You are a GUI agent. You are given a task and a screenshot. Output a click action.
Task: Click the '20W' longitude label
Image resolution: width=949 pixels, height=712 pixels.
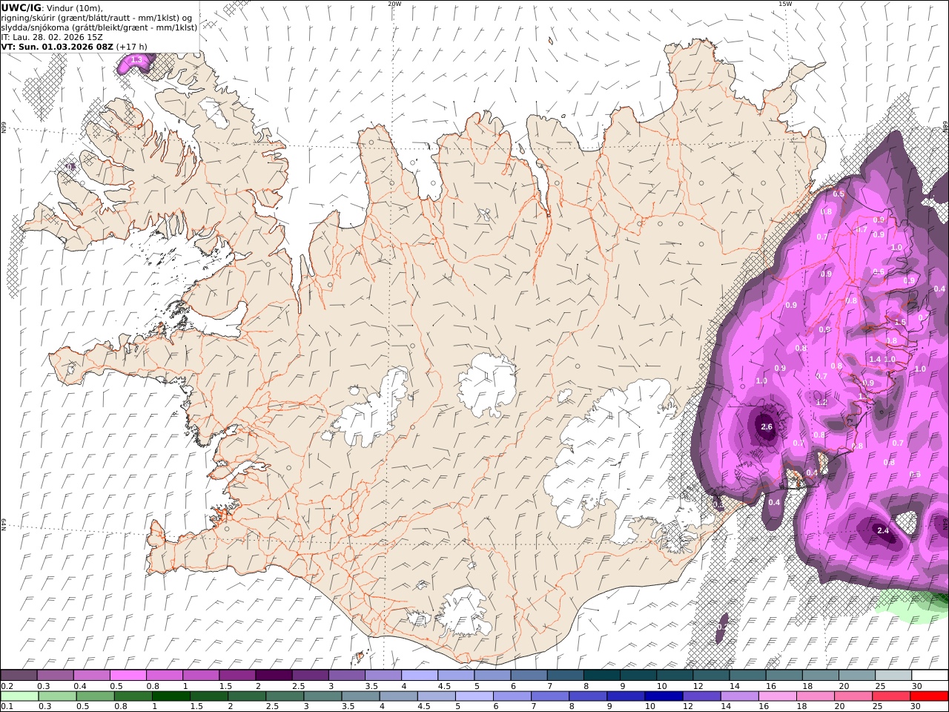click(394, 4)
